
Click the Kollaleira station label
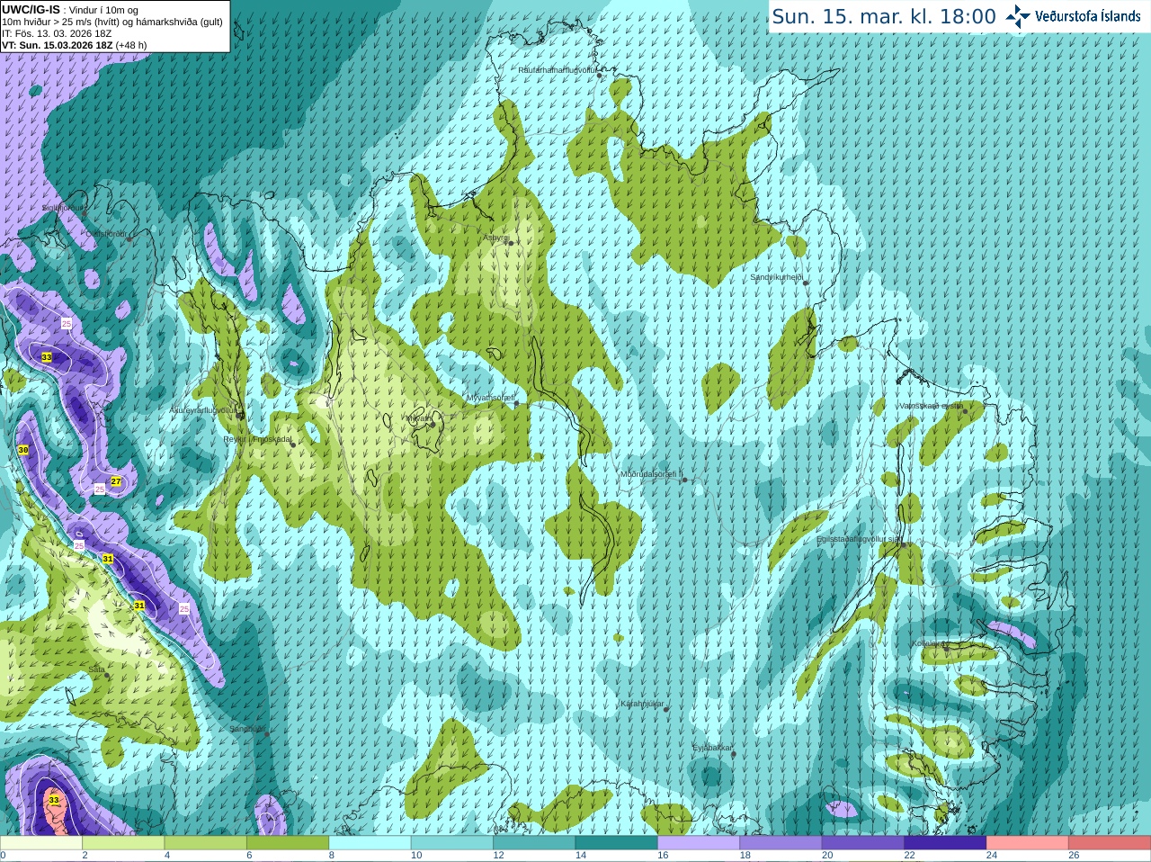pos(927,643)
